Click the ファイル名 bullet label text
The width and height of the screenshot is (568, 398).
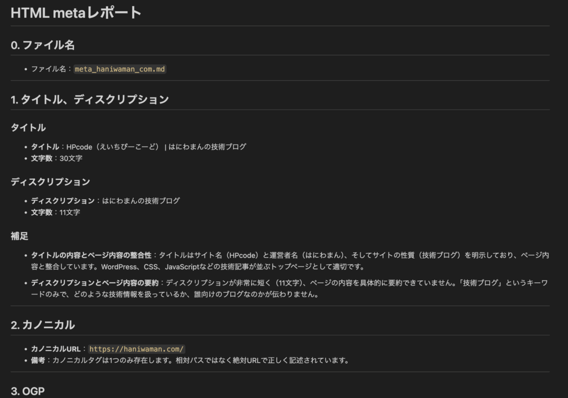coord(48,69)
